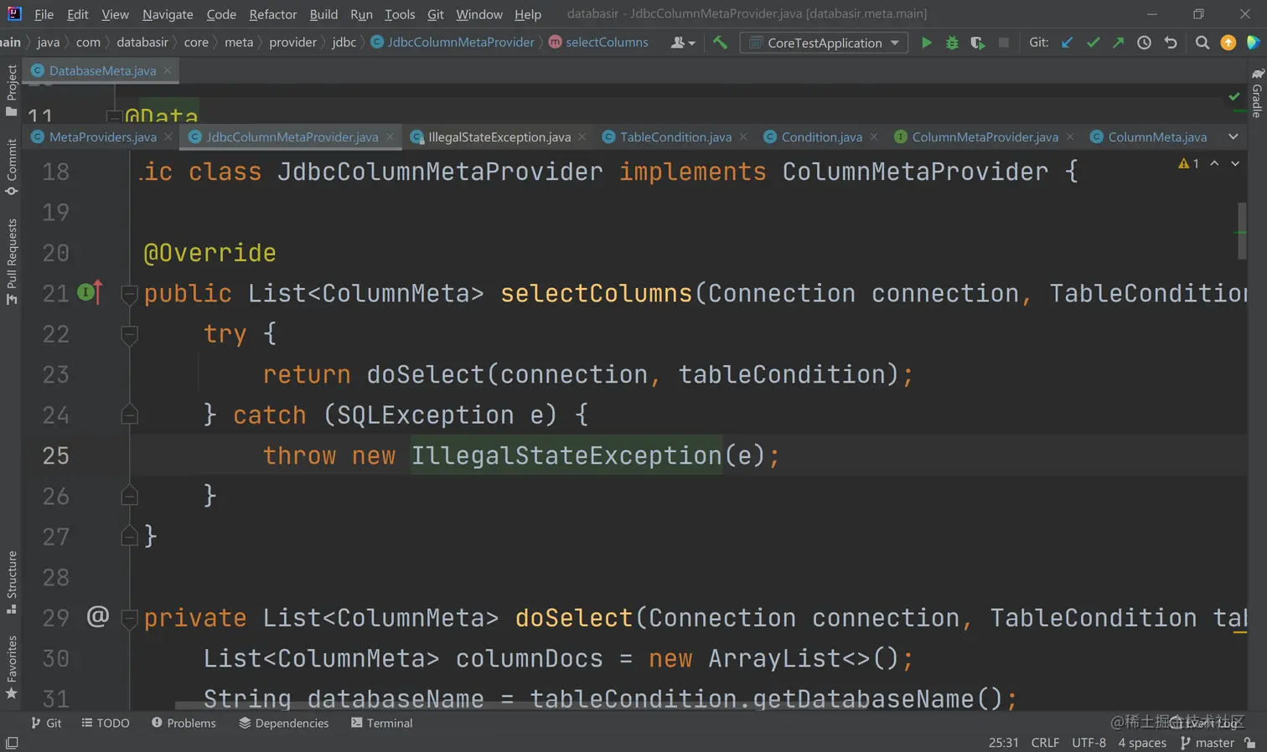
Task: Open the File menu
Action: pyautogui.click(x=44, y=14)
